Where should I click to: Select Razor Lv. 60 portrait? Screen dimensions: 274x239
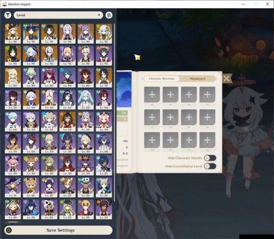[31, 122]
